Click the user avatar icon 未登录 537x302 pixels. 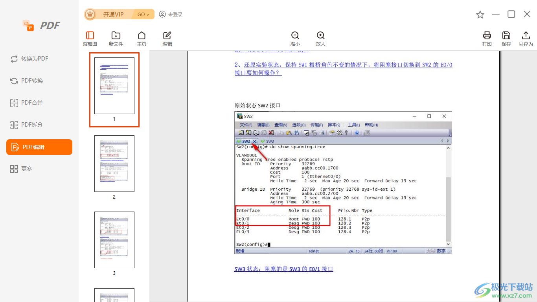coord(162,15)
